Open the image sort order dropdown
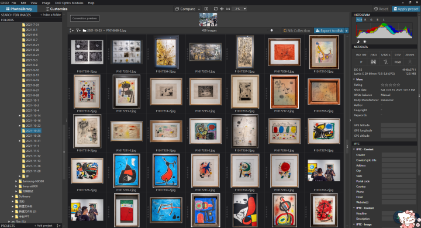421x228 pixels. (x=71, y=30)
